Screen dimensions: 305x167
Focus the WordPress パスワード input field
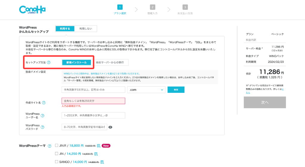[x=84, y=127]
